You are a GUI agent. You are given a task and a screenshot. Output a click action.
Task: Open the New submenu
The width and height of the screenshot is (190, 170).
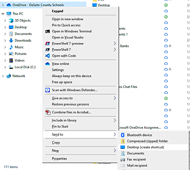[x=81, y=150]
